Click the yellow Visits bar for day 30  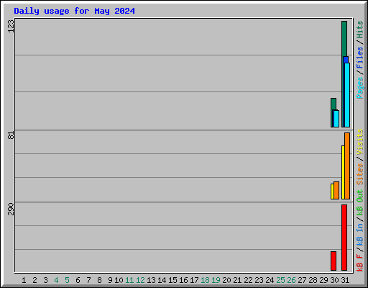(x=332, y=192)
